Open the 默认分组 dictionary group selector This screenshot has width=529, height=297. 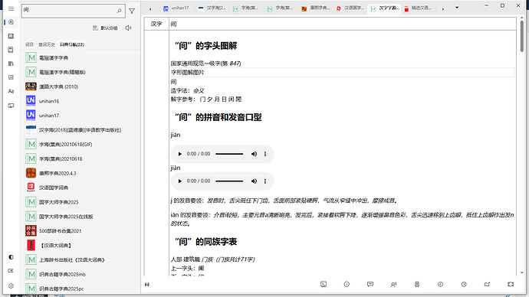coord(105,28)
